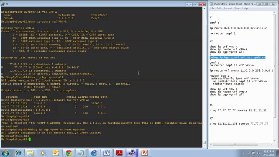The height and width of the screenshot is (157, 279).
Task: Open Windows Media Player from taskbar
Action: click(43, 153)
